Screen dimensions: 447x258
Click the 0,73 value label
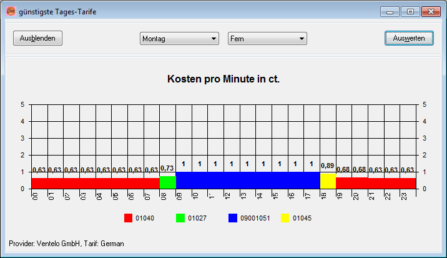click(x=167, y=169)
